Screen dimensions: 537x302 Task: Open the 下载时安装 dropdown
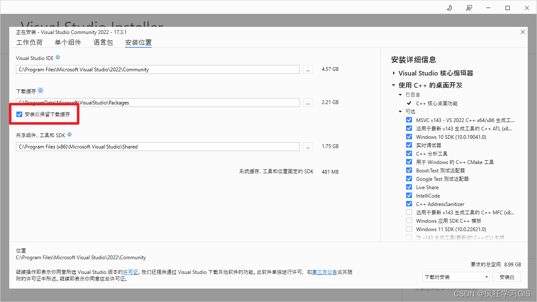click(x=456, y=277)
